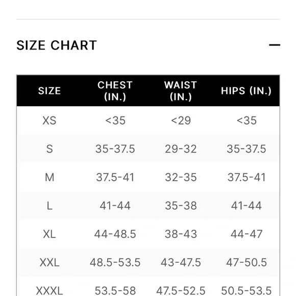Select the SIZE column header
The image size is (296, 296).
click(x=50, y=91)
